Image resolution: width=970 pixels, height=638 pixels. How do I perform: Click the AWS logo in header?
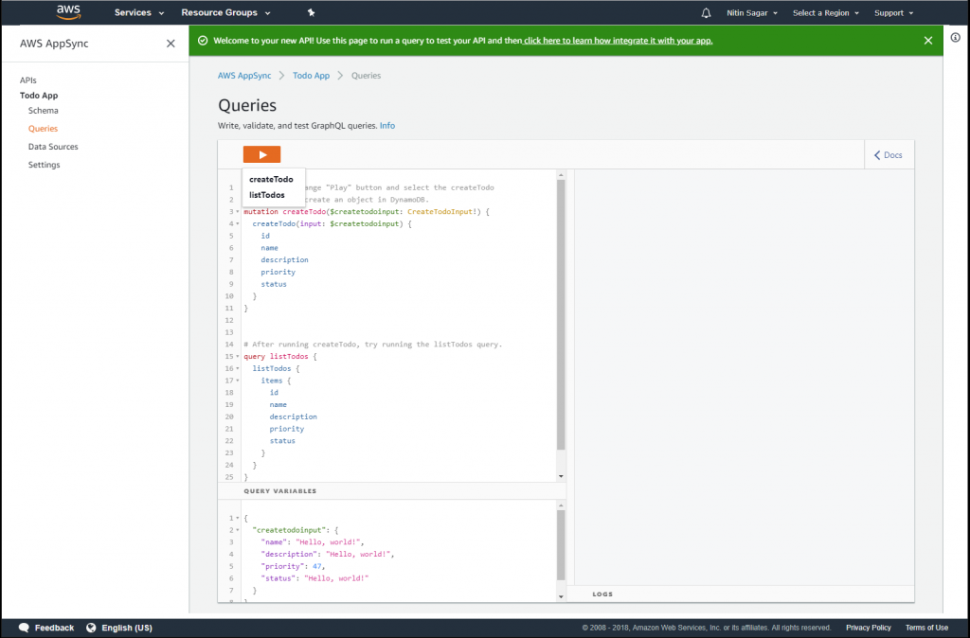[69, 12]
